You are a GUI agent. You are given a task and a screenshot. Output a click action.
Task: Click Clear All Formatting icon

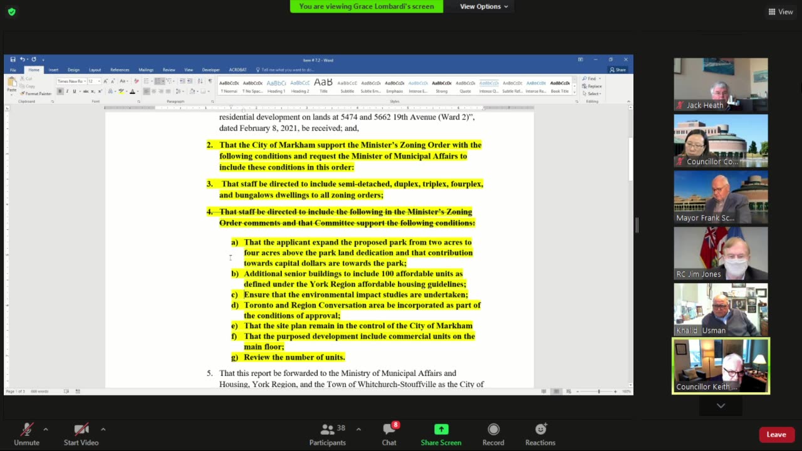point(137,81)
